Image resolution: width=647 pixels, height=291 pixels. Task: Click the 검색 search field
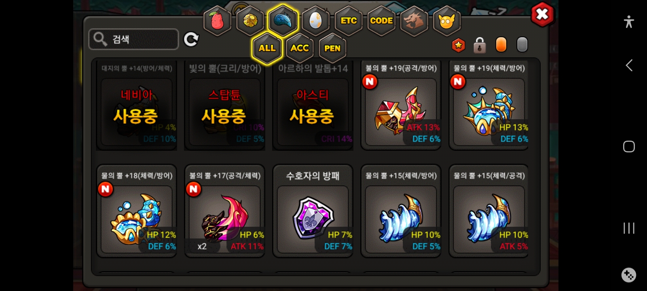133,39
